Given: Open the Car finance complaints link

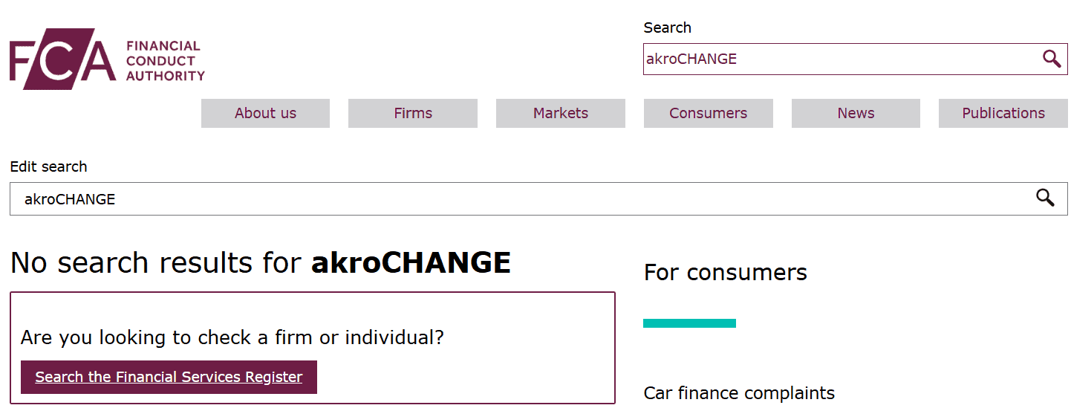Looking at the screenshot, I should pyautogui.click(x=739, y=393).
